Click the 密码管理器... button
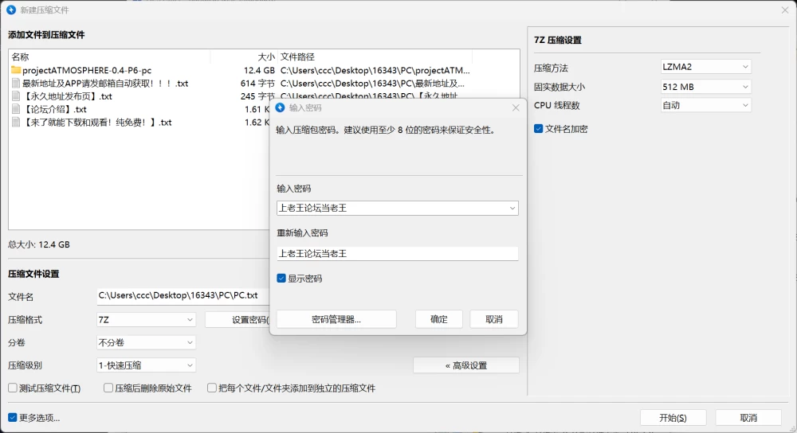 click(336, 319)
